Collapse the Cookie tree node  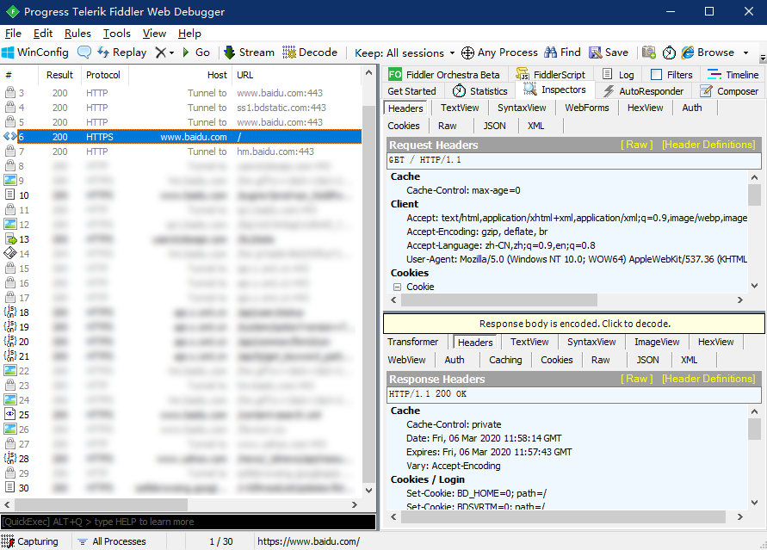coord(397,287)
